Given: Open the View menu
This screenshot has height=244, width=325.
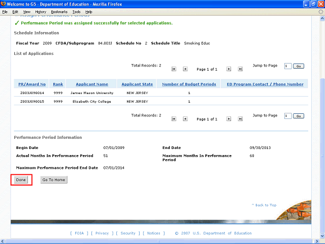Looking at the screenshot, I should 27,12.
